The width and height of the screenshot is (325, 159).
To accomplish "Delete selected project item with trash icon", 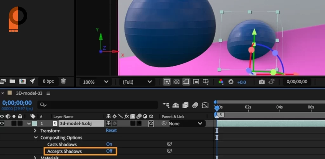I will (x=63, y=81).
